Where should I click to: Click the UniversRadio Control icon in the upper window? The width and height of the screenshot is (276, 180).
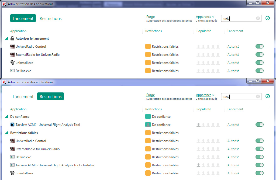(x=12, y=47)
